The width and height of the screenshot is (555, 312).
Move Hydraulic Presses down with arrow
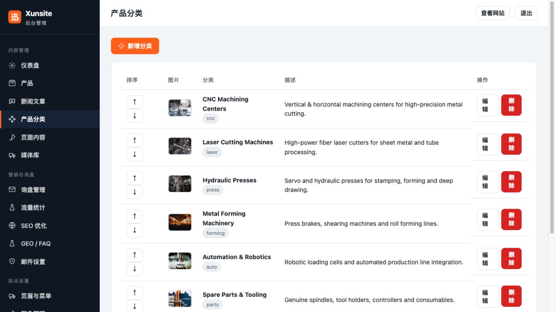[134, 192]
